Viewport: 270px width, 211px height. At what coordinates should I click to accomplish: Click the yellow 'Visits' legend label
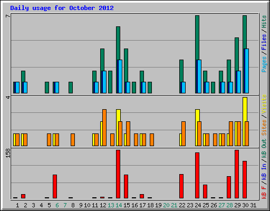(264, 104)
